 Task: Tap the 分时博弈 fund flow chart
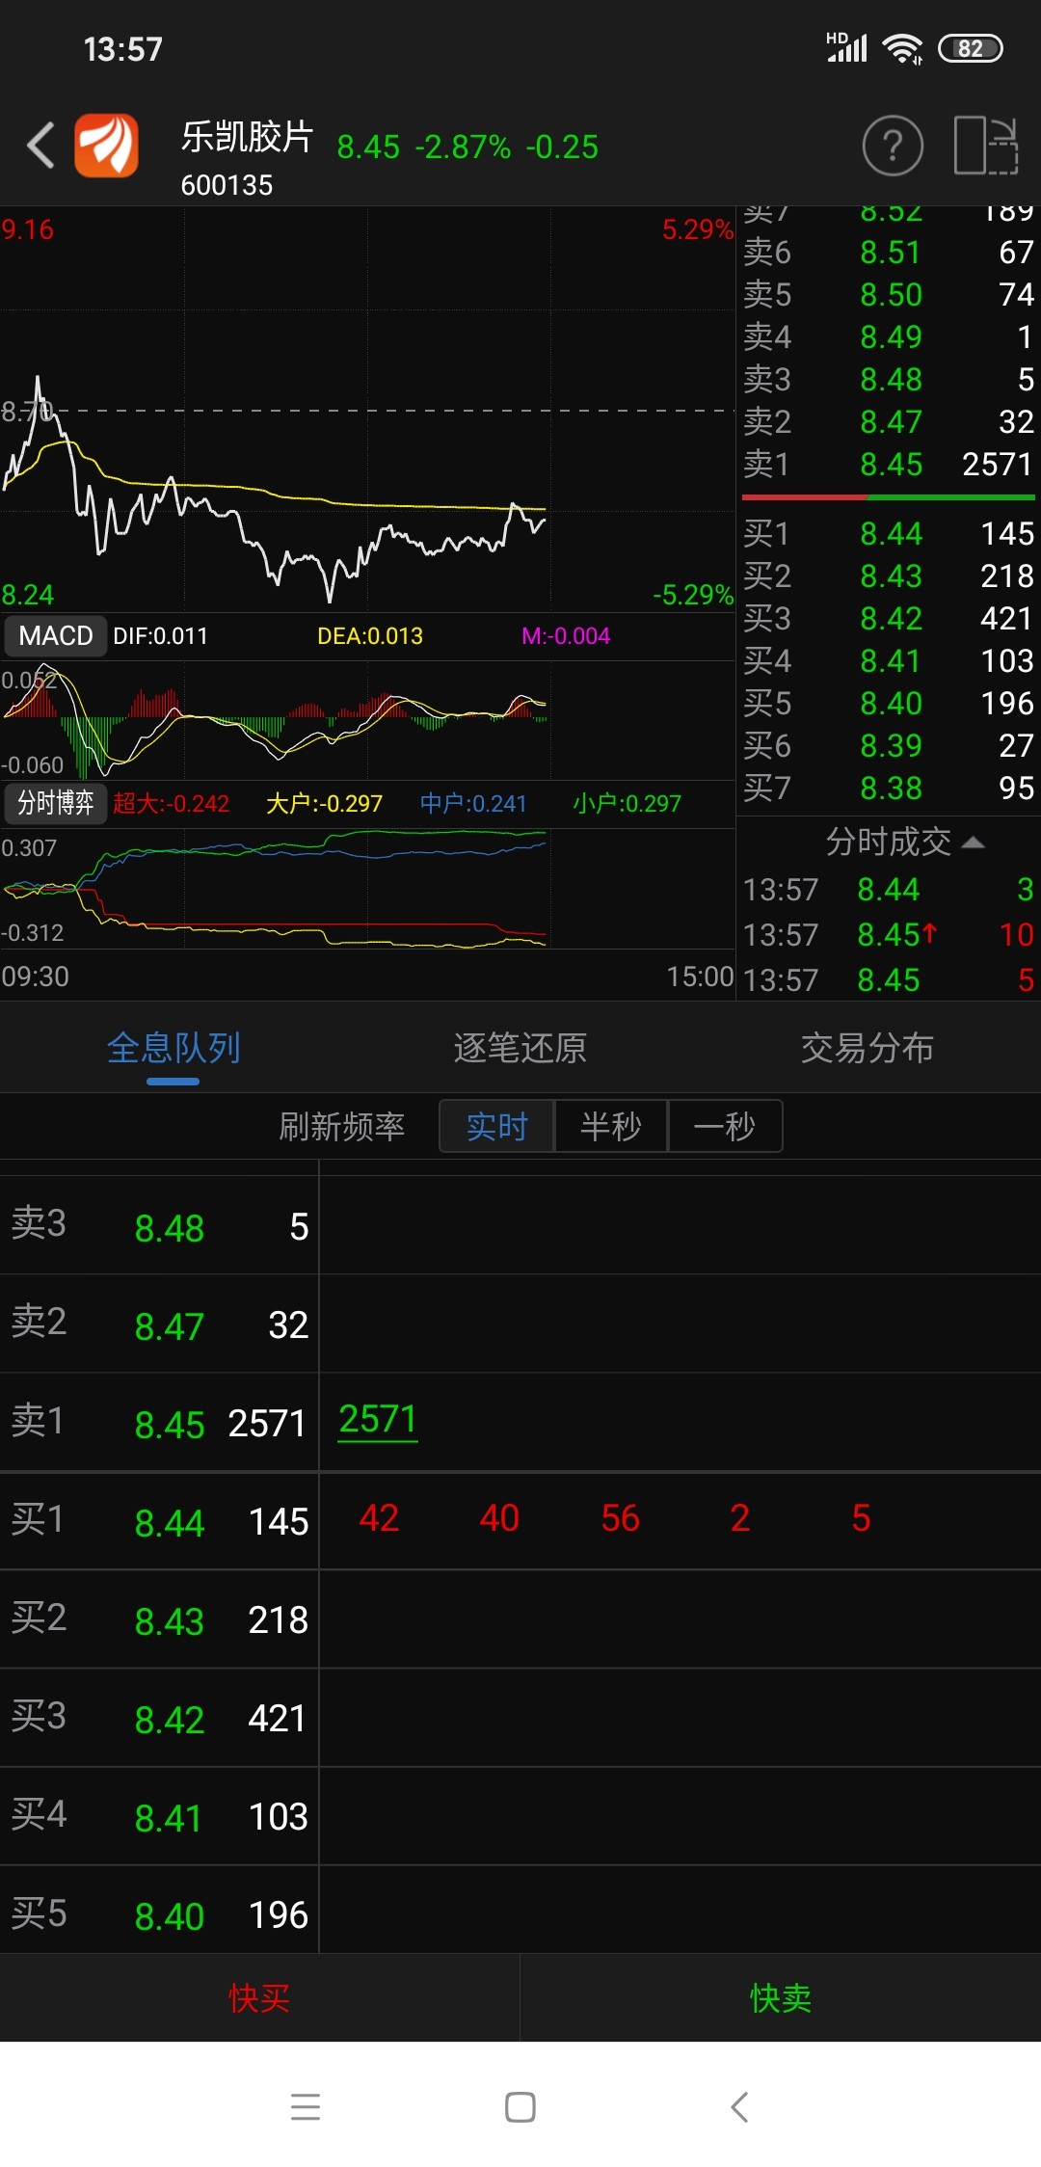(x=367, y=888)
